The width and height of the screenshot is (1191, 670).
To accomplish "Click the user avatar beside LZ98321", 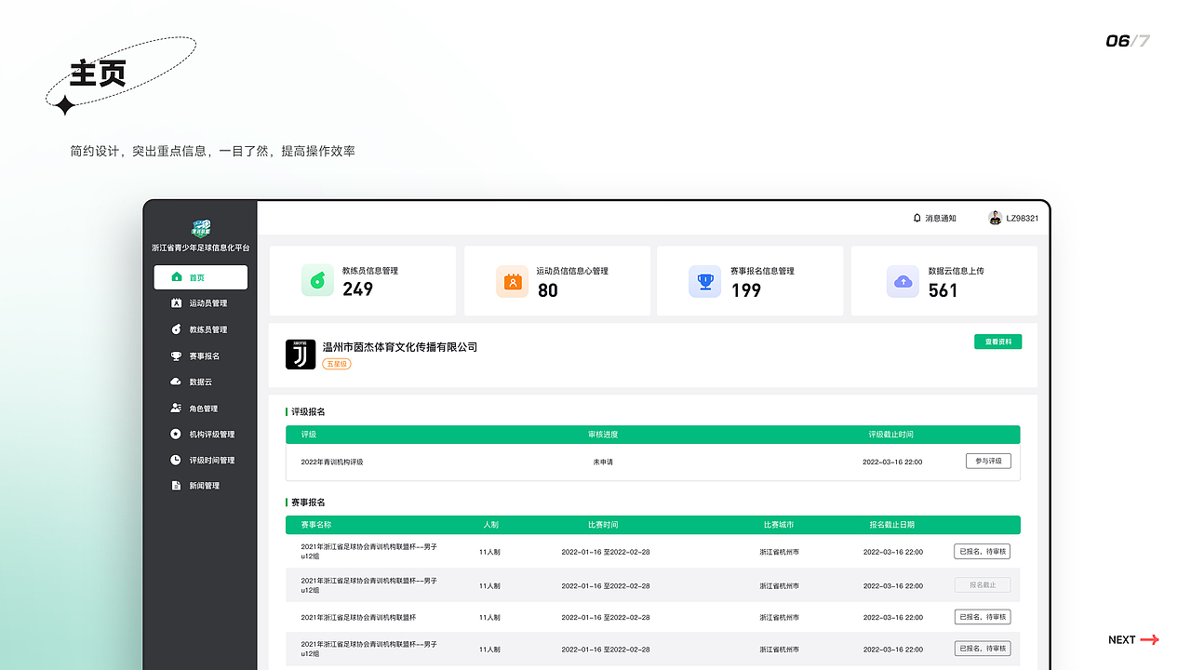I will 995,218.
